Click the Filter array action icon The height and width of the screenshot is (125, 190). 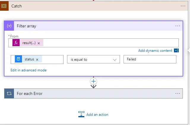(x=9, y=26)
